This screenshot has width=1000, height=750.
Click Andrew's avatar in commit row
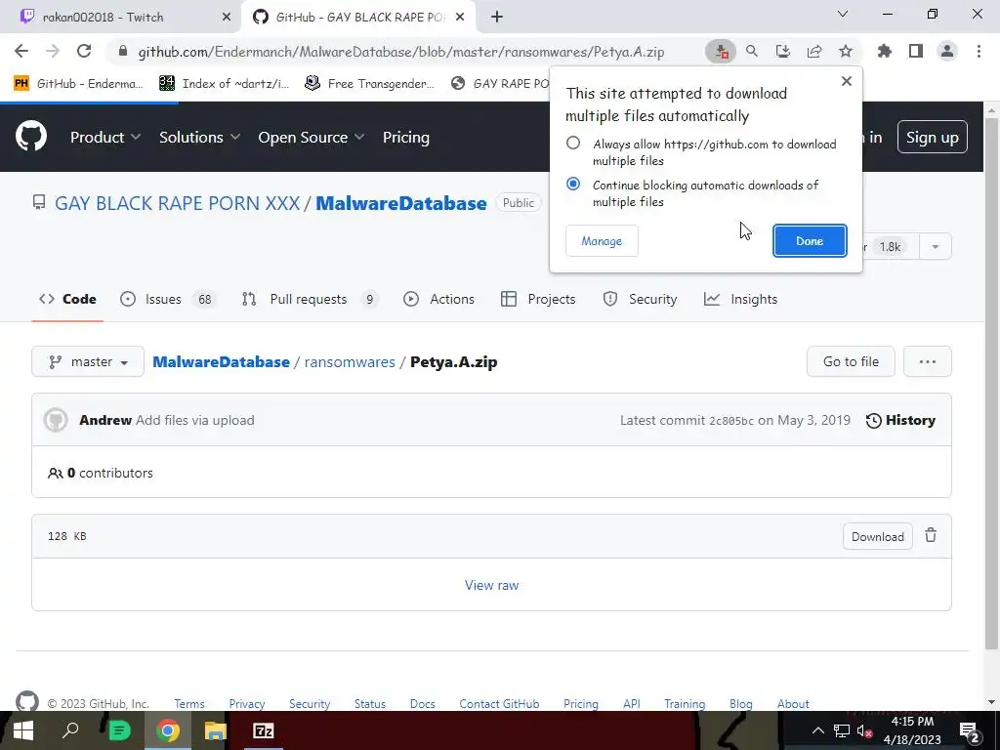[56, 420]
